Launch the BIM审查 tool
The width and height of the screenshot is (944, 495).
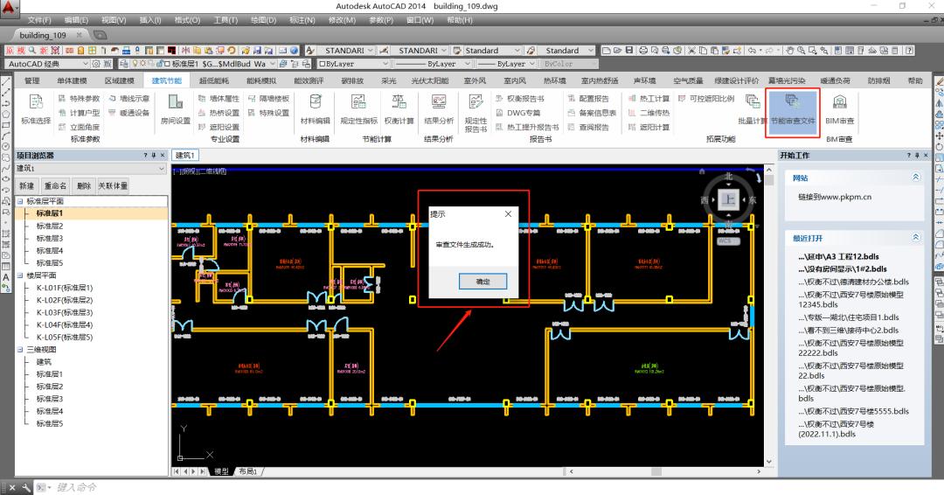(x=839, y=108)
